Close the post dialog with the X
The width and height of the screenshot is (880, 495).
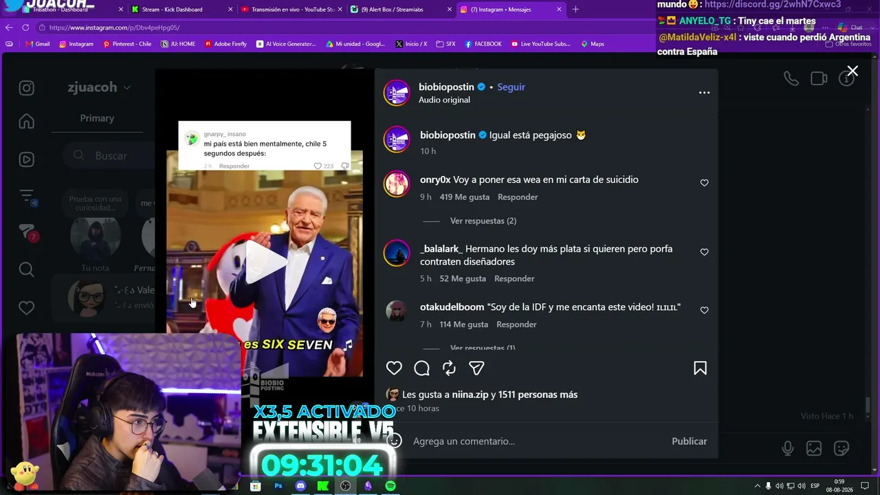point(852,71)
